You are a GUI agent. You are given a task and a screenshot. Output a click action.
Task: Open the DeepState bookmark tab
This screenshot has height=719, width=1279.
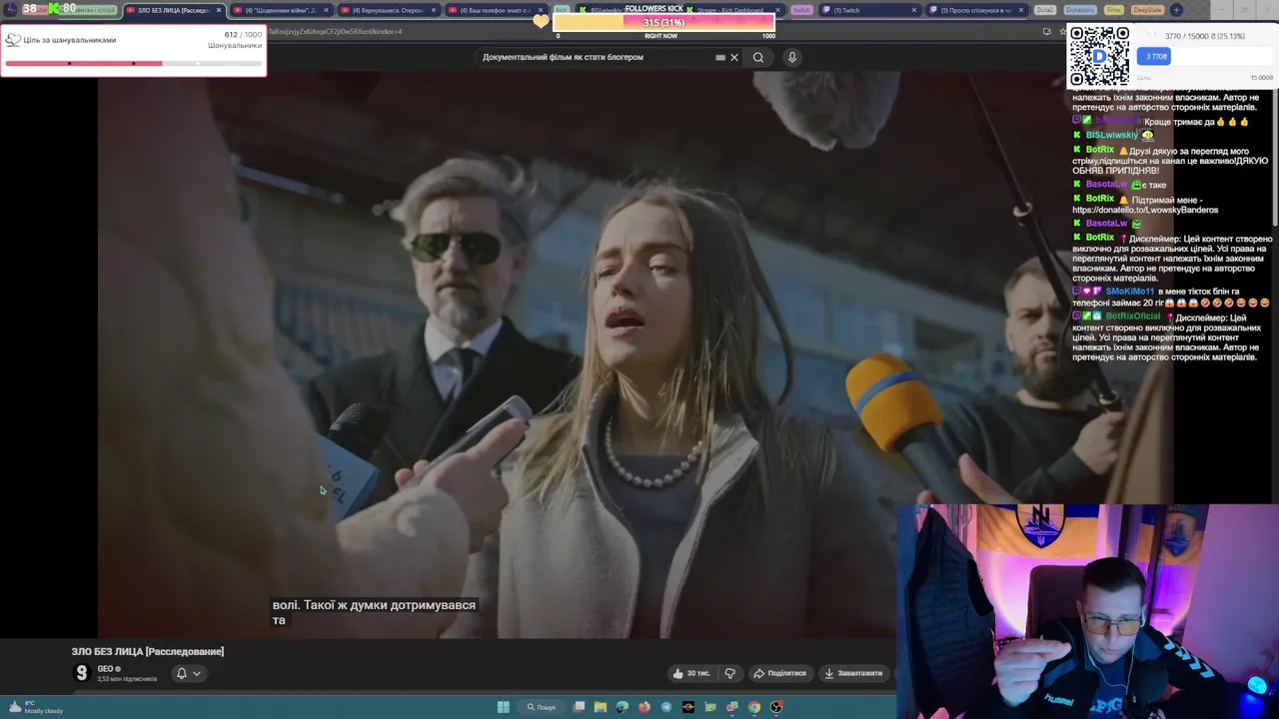coord(1147,10)
